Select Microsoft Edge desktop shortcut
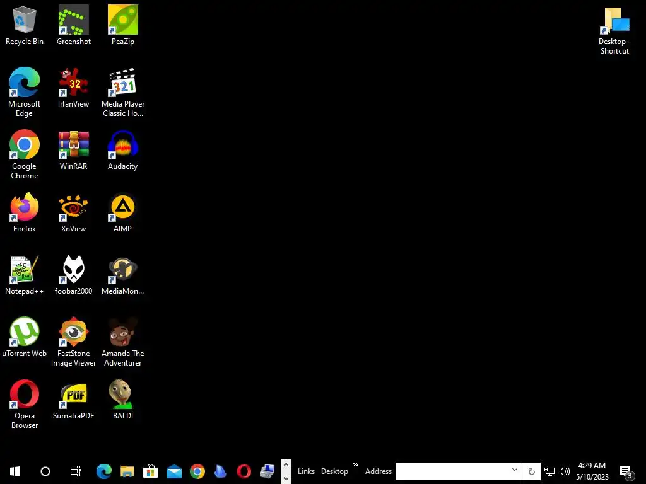646x484 pixels. (x=25, y=92)
